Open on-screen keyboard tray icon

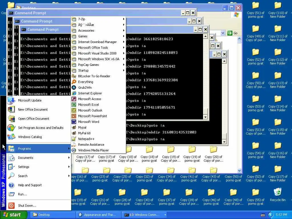tap(263, 215)
